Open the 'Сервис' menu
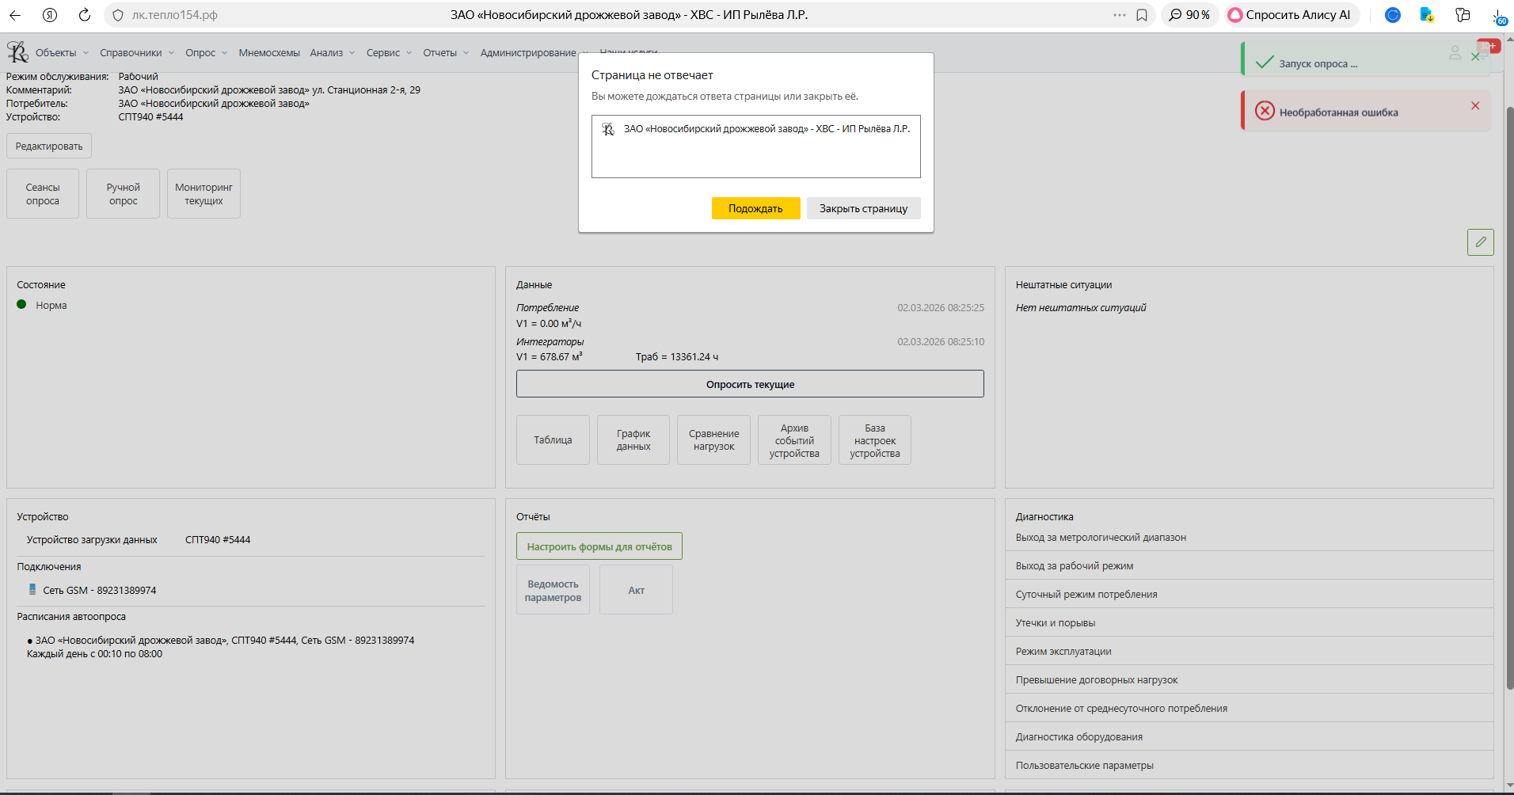Screen dimensions: 1514x795 [x=388, y=53]
